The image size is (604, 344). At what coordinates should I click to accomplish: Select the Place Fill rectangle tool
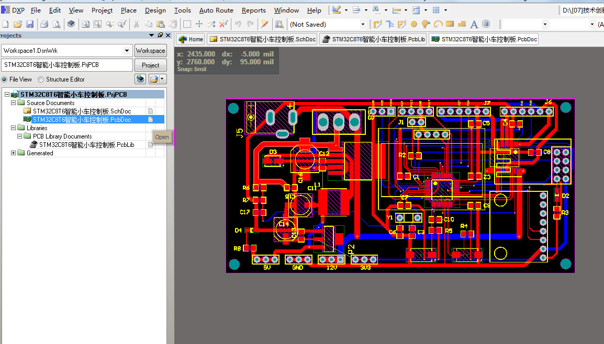tap(450, 24)
